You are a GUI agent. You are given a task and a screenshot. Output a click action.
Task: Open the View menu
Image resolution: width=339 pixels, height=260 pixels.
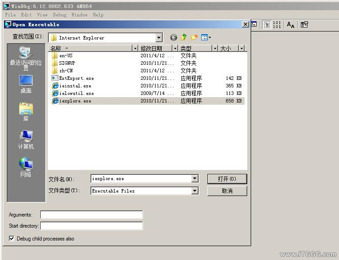click(42, 15)
